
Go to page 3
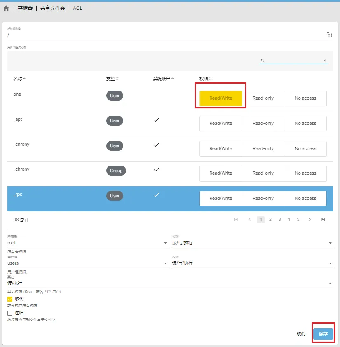click(279, 219)
